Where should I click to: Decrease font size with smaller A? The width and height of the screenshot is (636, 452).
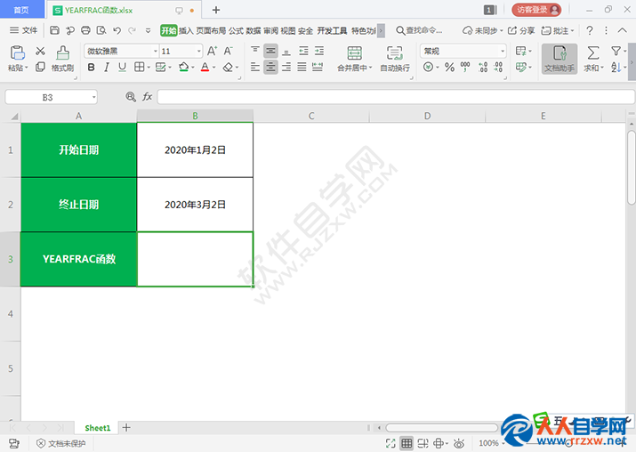[228, 51]
